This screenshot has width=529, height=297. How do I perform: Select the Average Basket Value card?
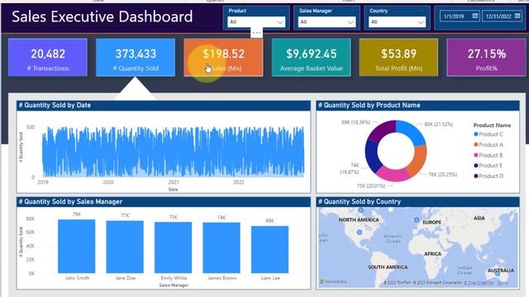(x=311, y=57)
